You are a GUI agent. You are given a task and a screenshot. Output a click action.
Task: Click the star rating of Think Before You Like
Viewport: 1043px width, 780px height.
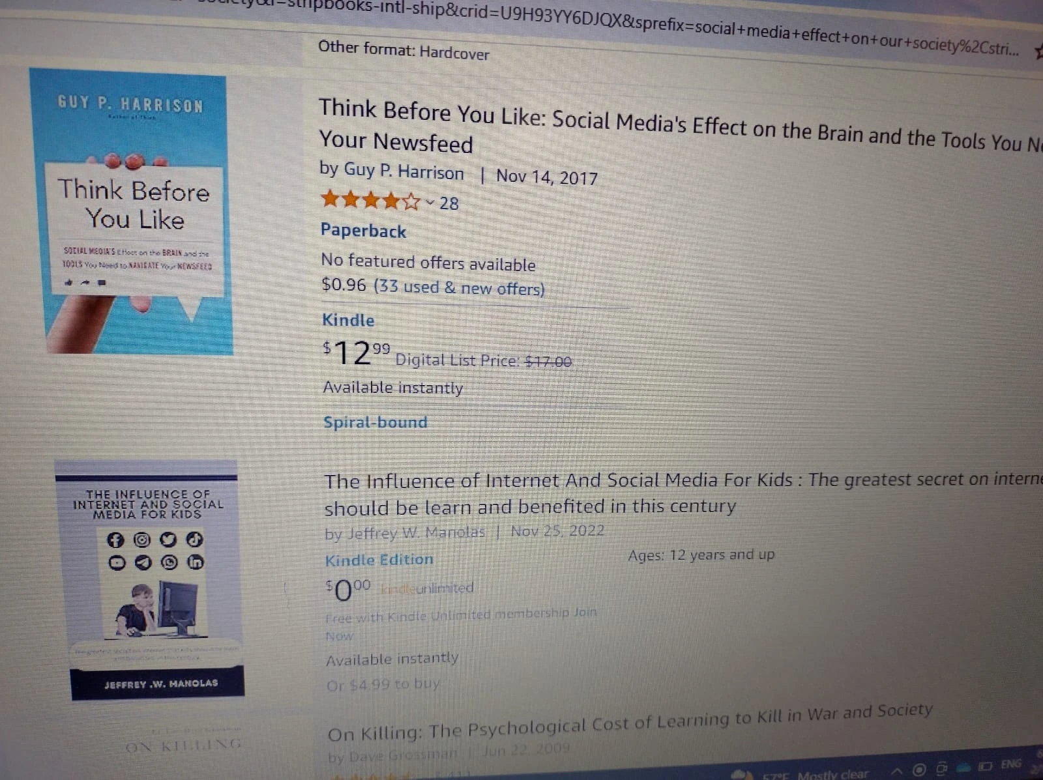[370, 199]
